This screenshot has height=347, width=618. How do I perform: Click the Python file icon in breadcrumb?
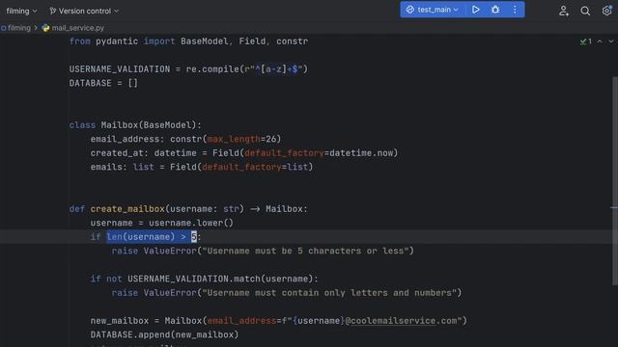[45, 28]
